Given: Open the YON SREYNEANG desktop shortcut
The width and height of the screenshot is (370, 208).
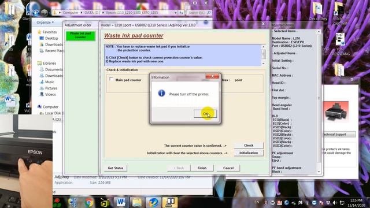Looking at the screenshot, I should (x=340, y=44).
